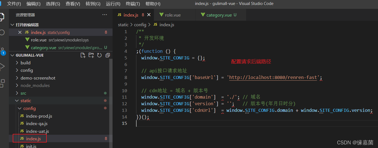Image resolution: width=378 pixels, height=148 pixels.
Task: Switch to the role.vue editor tab
Action: click(x=174, y=15)
